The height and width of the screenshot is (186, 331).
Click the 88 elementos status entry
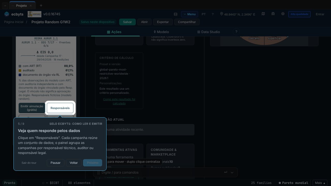79,183
